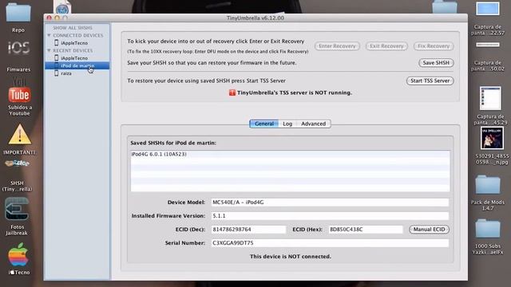Switch to the General tab
Screen dimensions: 511x287
coord(264,124)
